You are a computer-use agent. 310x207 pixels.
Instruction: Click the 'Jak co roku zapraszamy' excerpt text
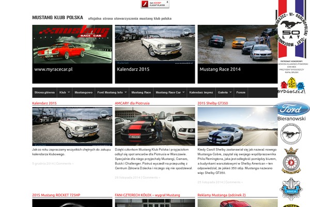tap(71, 152)
